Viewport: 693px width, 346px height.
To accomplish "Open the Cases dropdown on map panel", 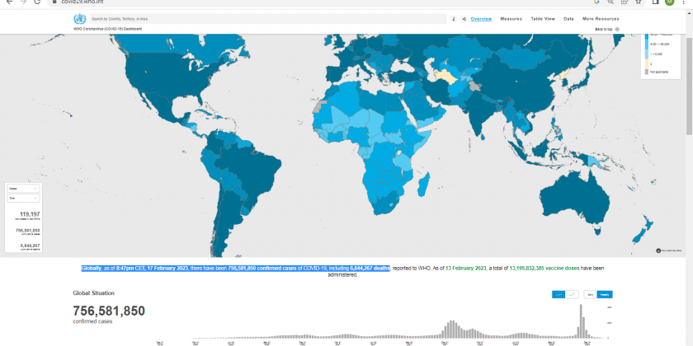I will point(23,188).
